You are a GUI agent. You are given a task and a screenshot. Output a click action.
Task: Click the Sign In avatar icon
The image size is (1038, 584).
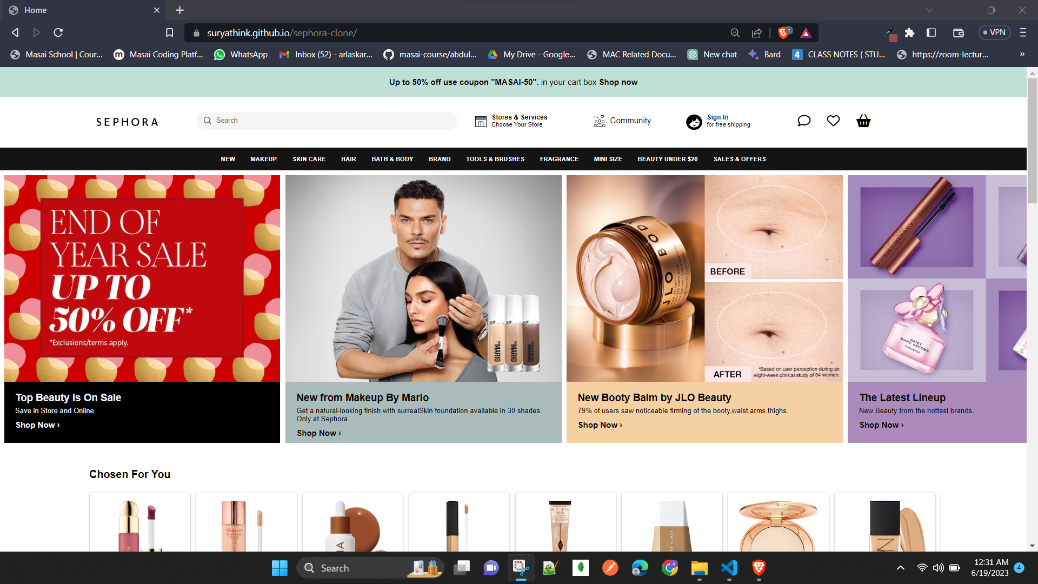pyautogui.click(x=694, y=122)
